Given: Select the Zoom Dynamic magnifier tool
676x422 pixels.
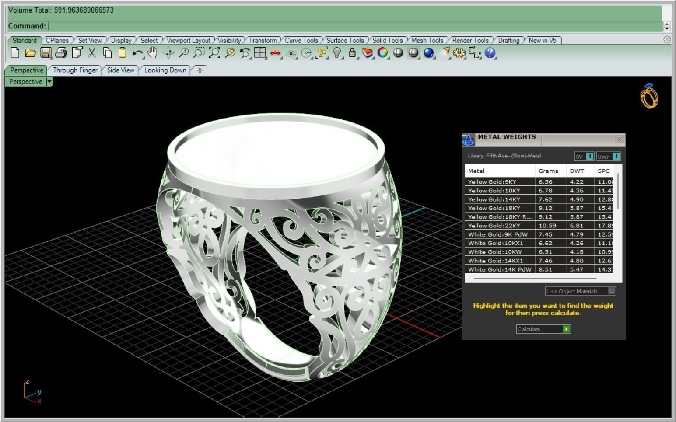Looking at the screenshot, I should 184,53.
